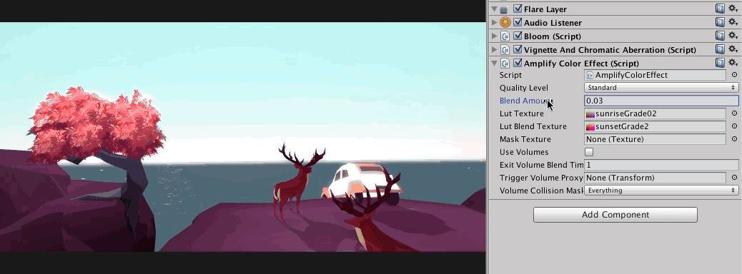Open object picker for Lut Texture
Screen dimensions: 742x274
pos(734,113)
